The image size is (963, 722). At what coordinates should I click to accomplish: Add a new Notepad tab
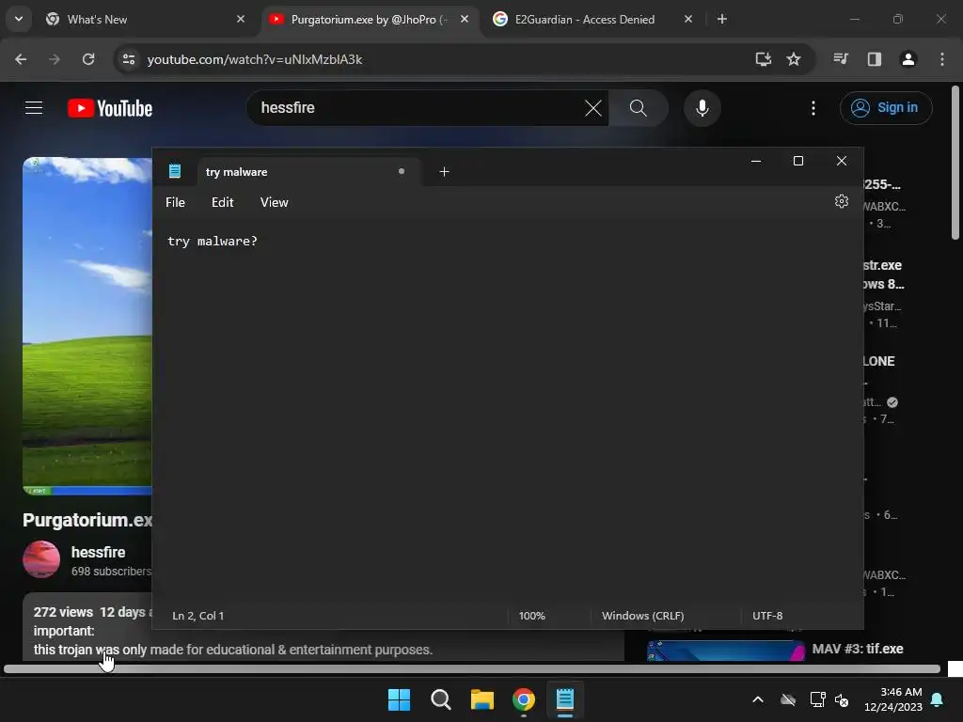(444, 172)
